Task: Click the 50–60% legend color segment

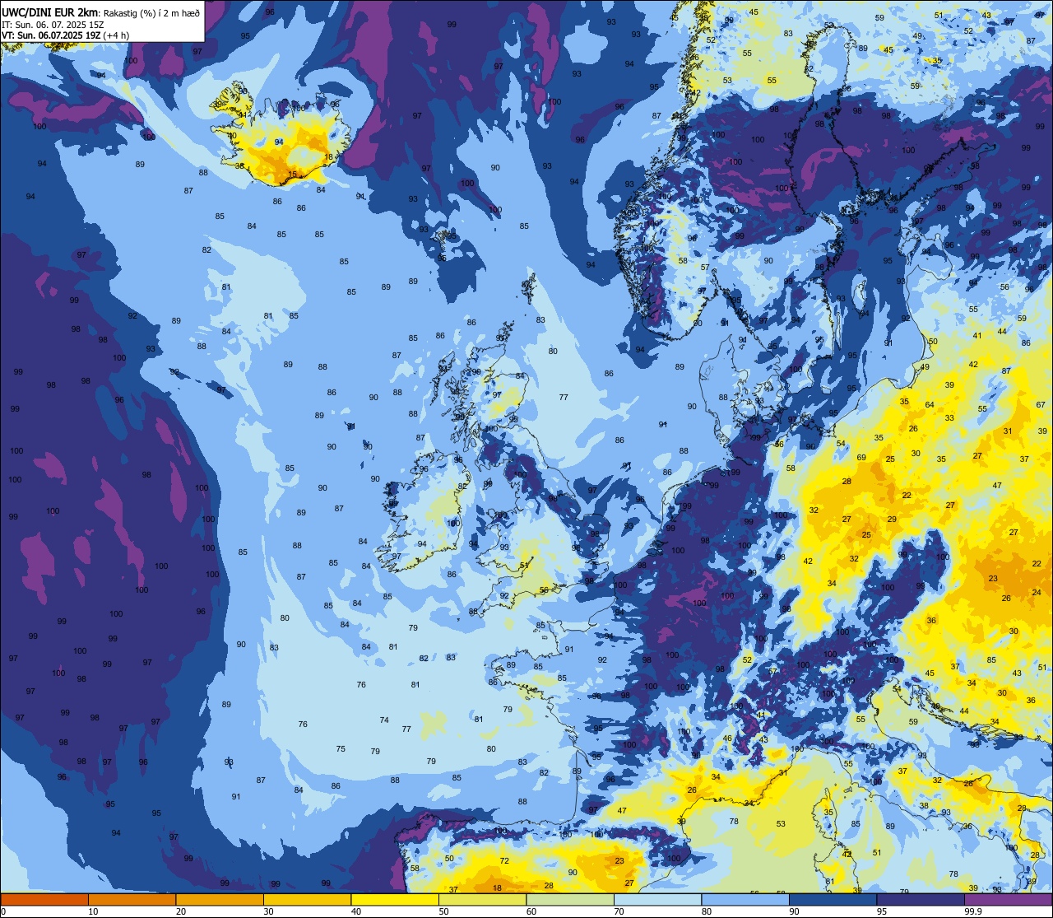Action: coord(482,899)
